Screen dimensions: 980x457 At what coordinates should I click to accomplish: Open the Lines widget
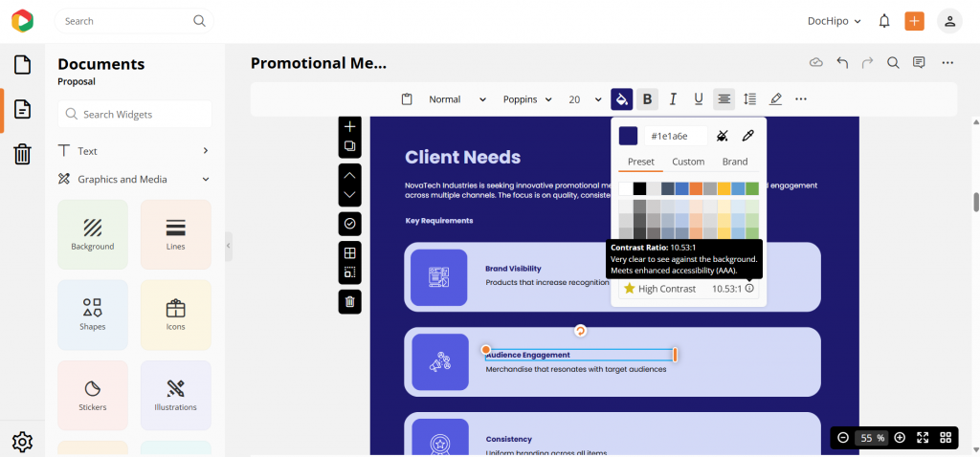[x=176, y=235]
